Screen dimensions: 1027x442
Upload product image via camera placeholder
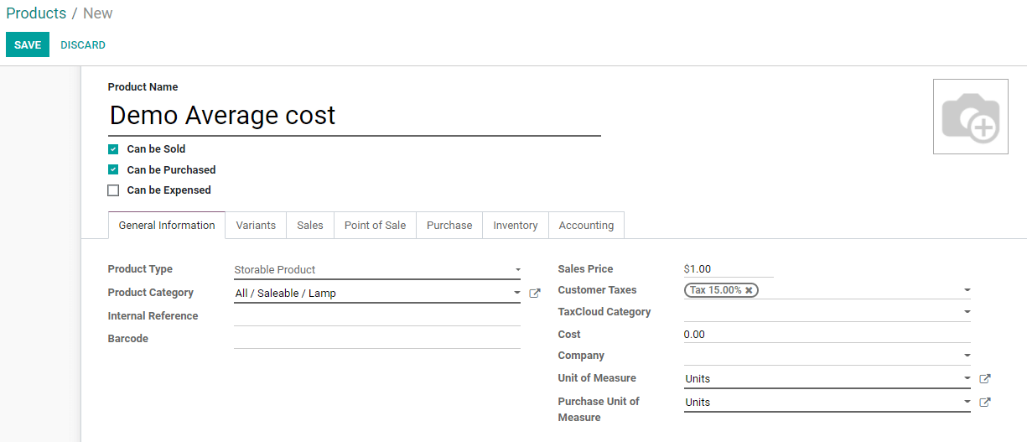pos(970,117)
